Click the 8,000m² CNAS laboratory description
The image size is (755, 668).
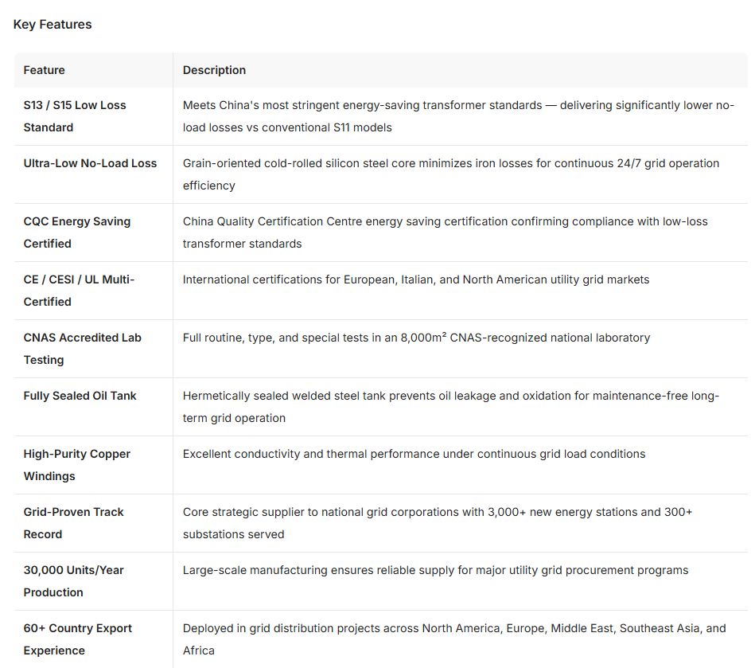point(417,338)
